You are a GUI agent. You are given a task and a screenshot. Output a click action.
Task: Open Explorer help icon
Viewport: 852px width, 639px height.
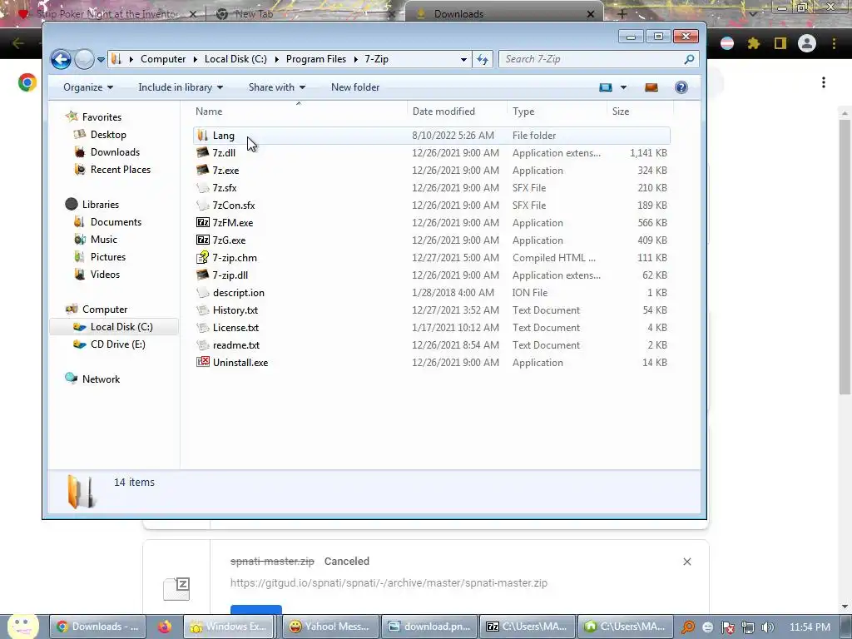681,87
